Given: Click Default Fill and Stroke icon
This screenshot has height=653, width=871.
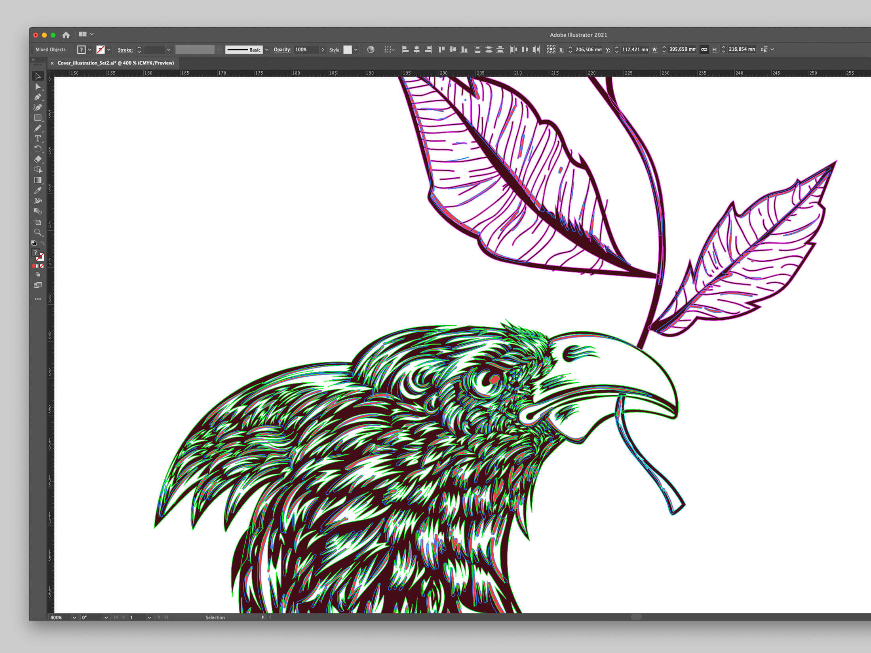Looking at the screenshot, I should (x=34, y=243).
